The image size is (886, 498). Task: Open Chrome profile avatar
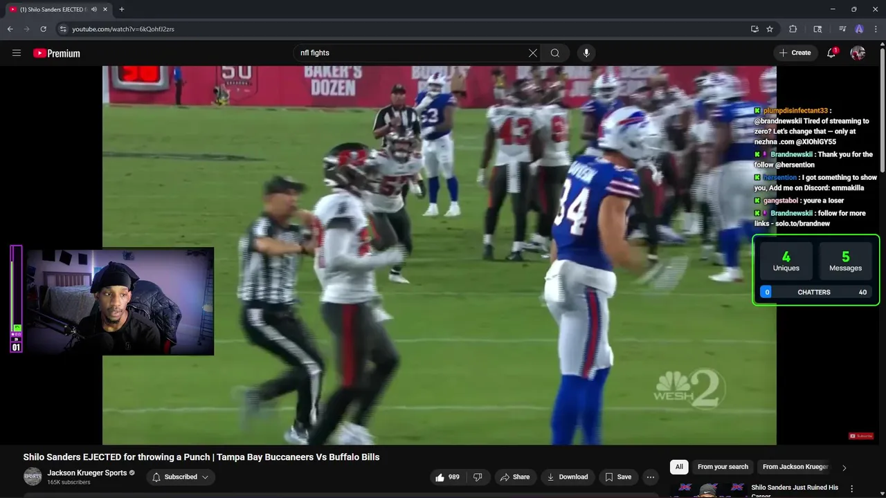(x=859, y=29)
